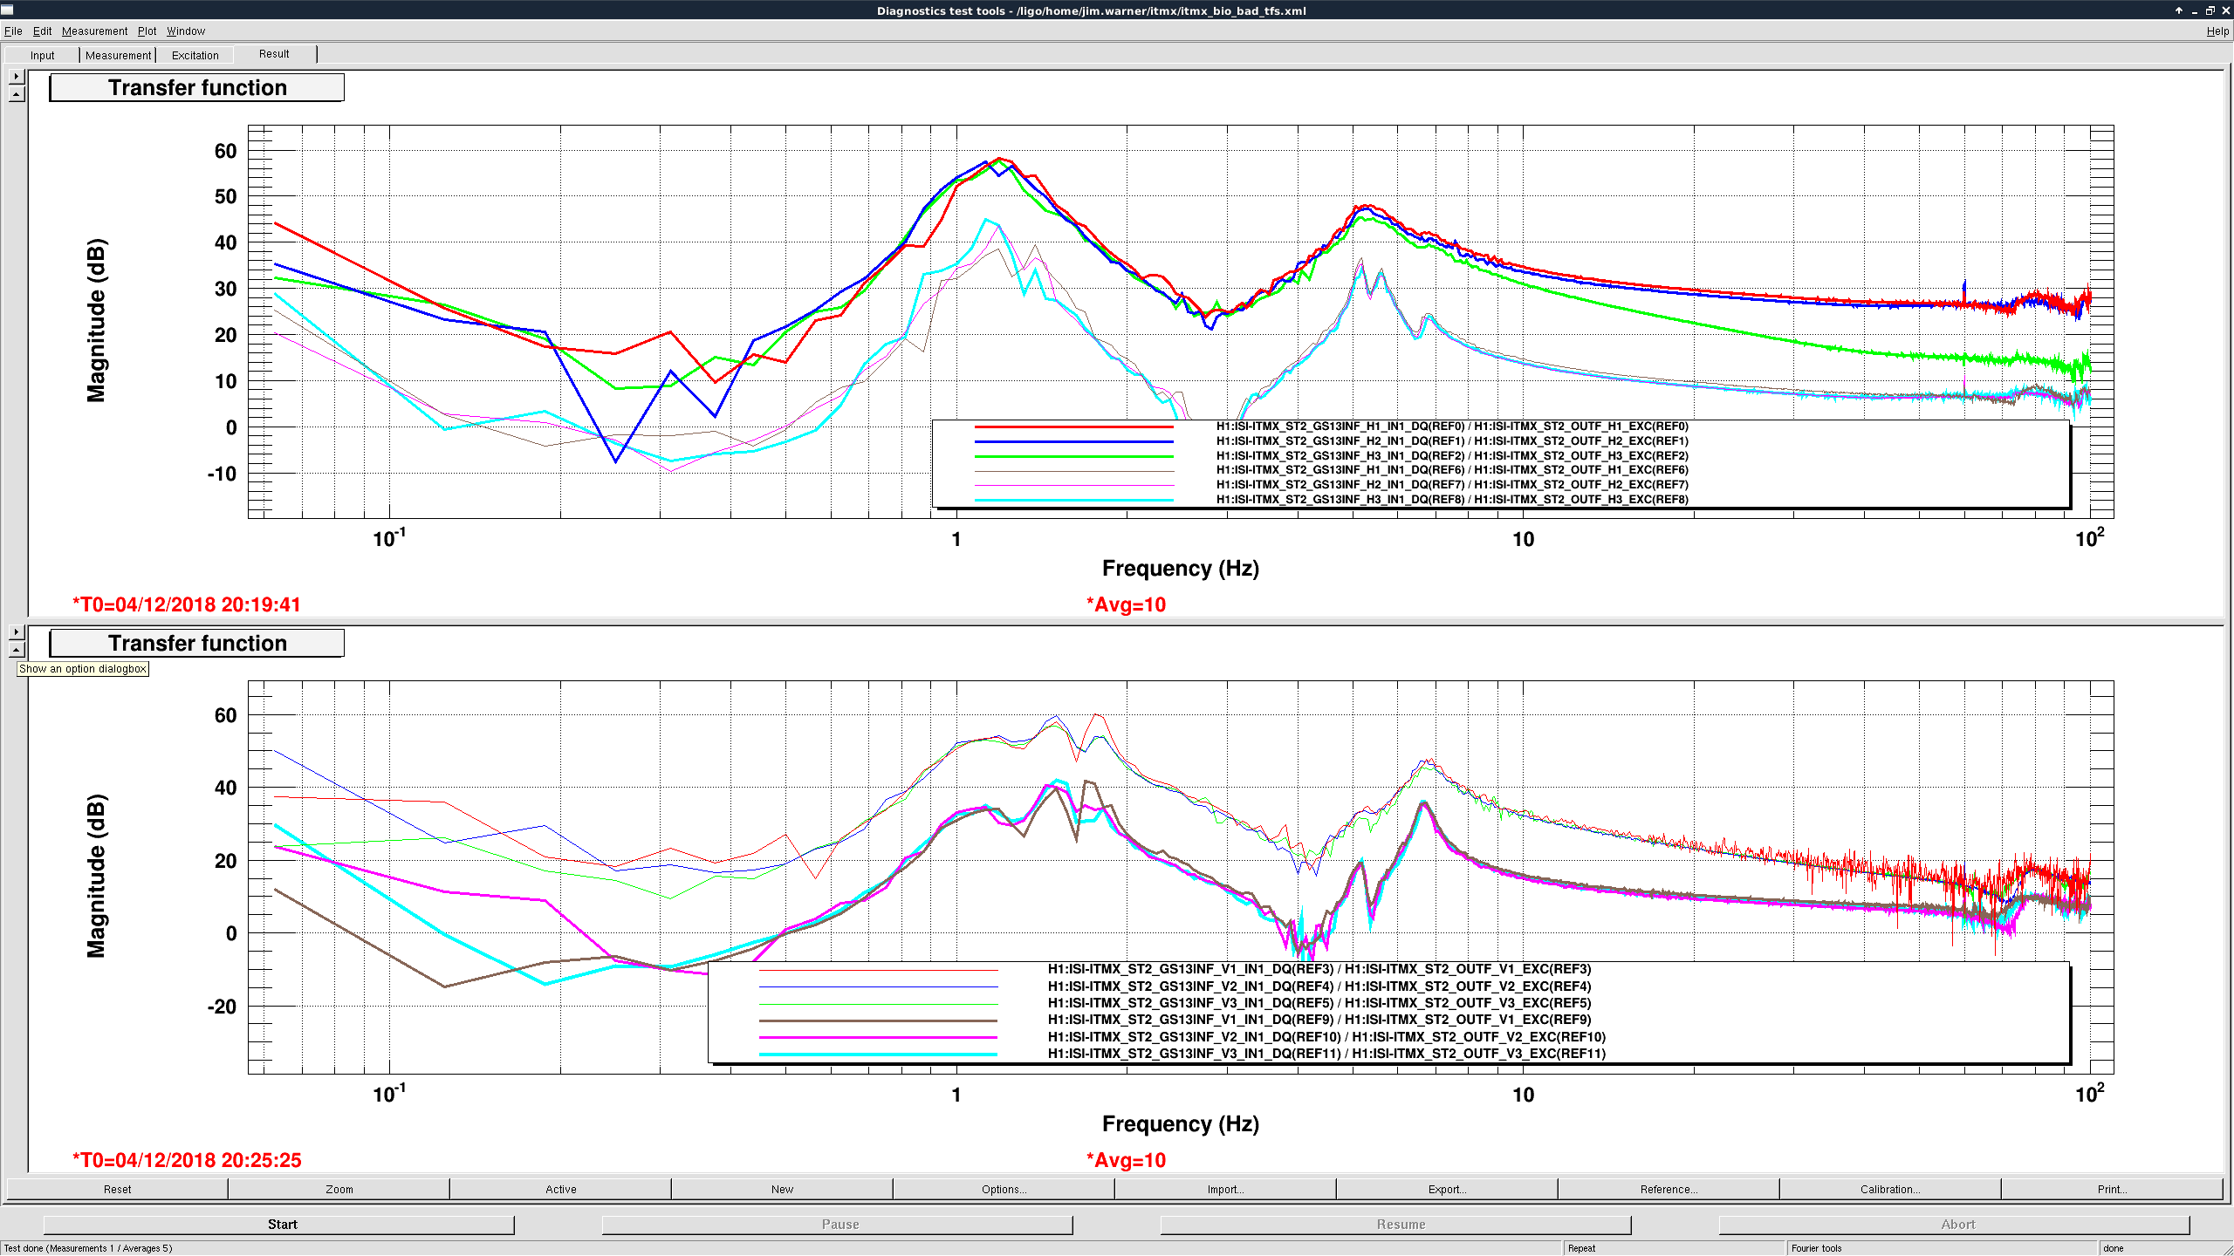Open top plot's option panel arrow
The image size is (2234, 1256).
click(17, 77)
